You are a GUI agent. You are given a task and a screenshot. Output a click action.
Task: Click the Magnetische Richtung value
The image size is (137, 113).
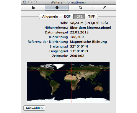click(x=88, y=42)
